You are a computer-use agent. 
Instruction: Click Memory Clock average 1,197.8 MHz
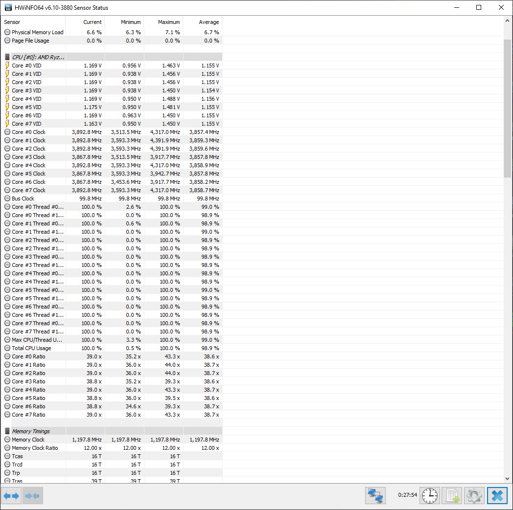204,440
